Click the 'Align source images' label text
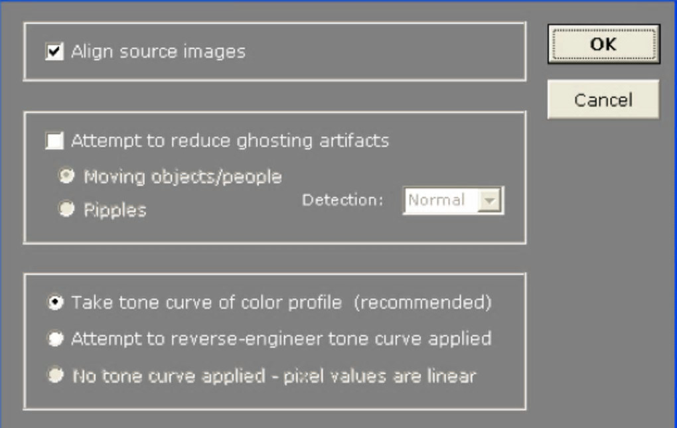Screen dimensions: 677x428 click(x=158, y=51)
